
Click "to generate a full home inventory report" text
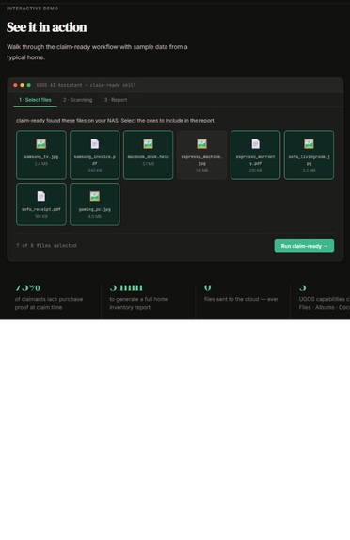tap(139, 303)
